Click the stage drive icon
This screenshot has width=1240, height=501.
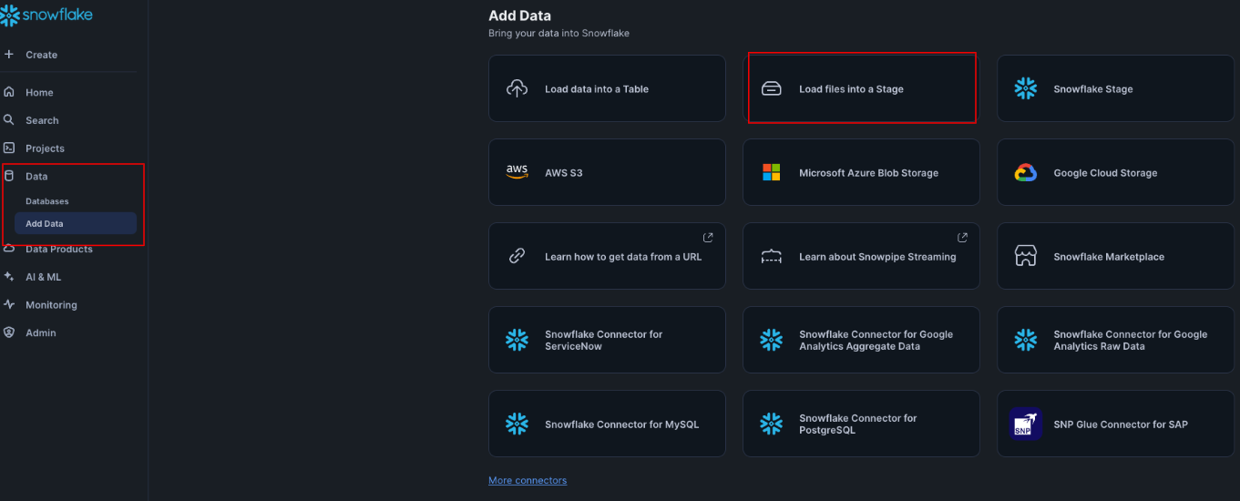pyautogui.click(x=771, y=89)
